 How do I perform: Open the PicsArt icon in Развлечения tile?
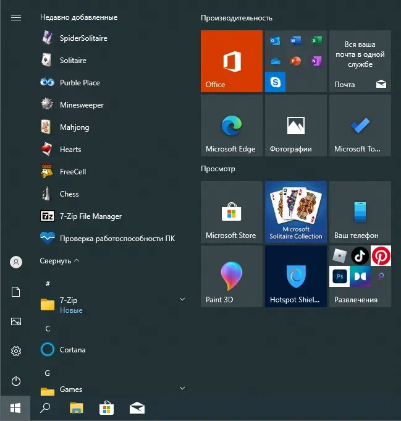point(381,276)
